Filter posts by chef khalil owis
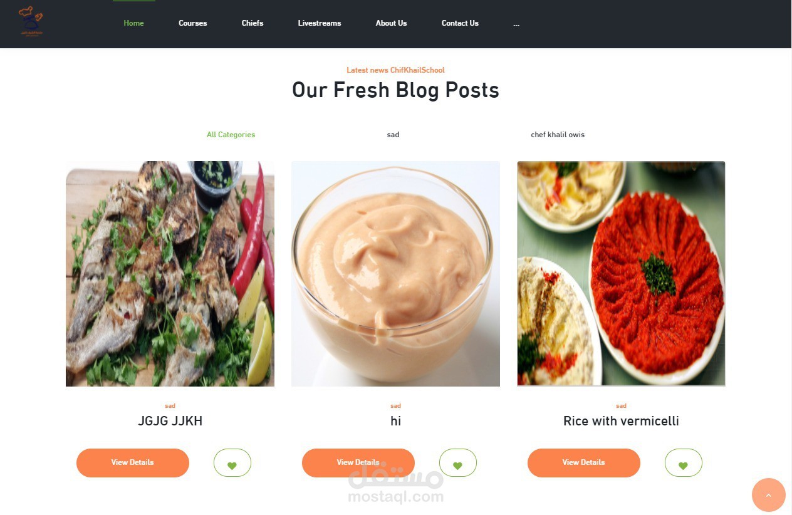The width and height of the screenshot is (792, 515). pos(558,135)
